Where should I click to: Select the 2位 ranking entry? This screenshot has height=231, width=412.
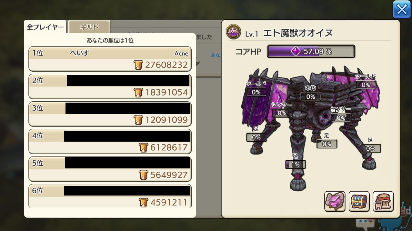(110, 86)
